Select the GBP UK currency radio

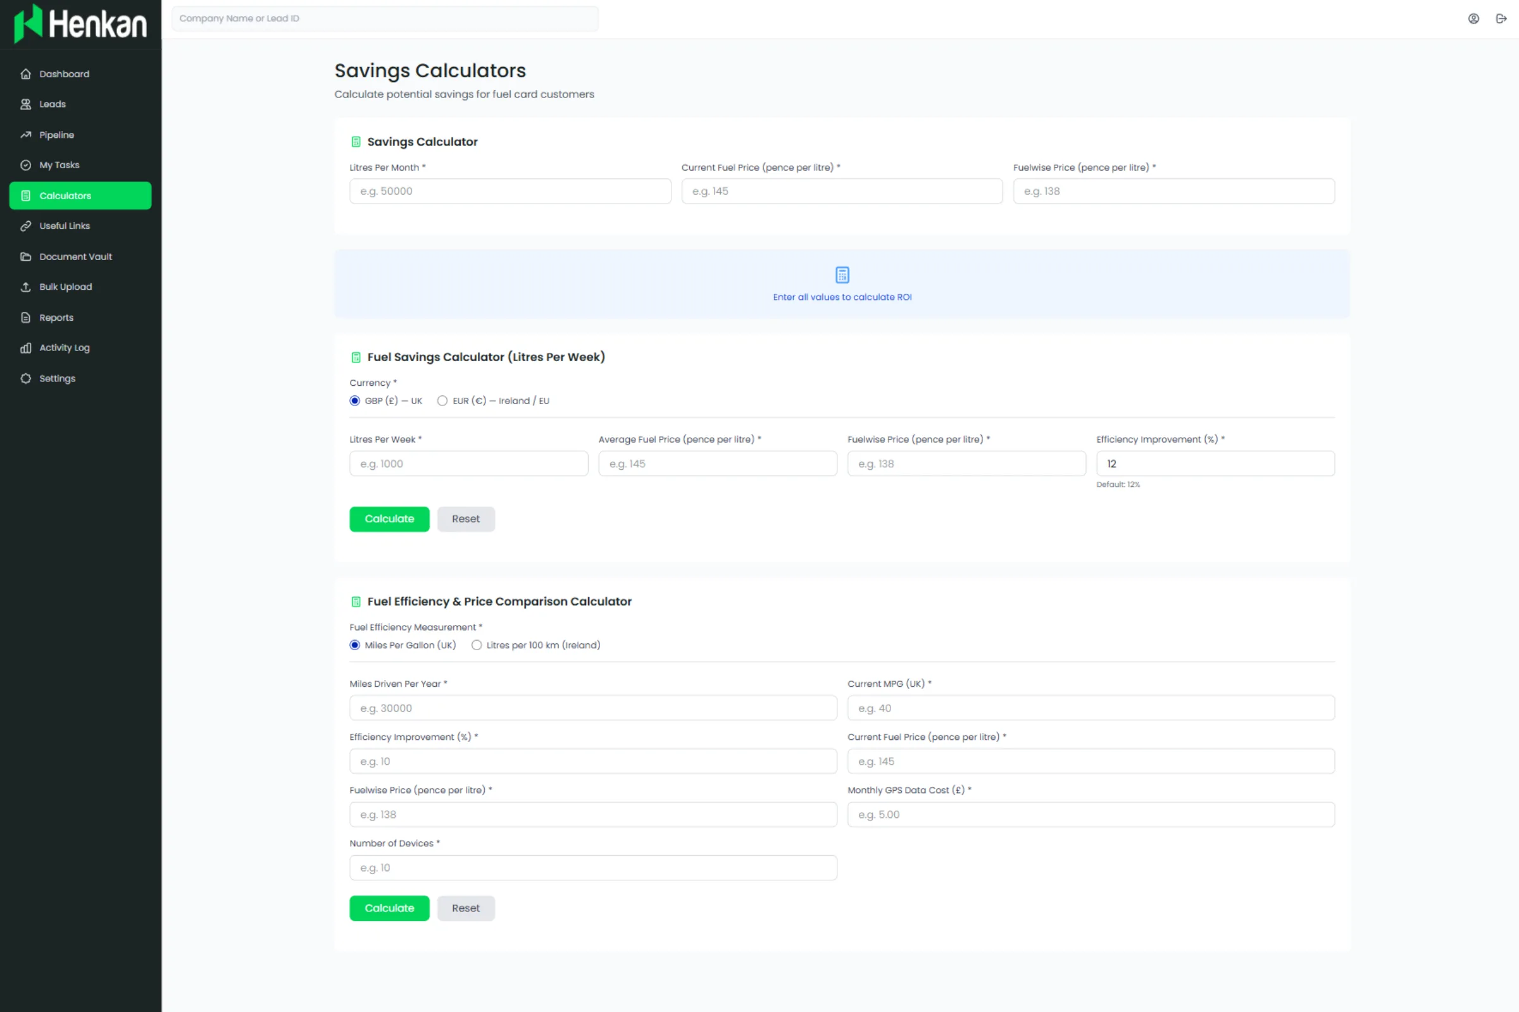[354, 401]
